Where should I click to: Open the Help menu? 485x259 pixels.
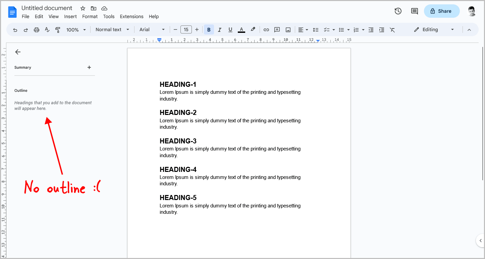coord(154,16)
